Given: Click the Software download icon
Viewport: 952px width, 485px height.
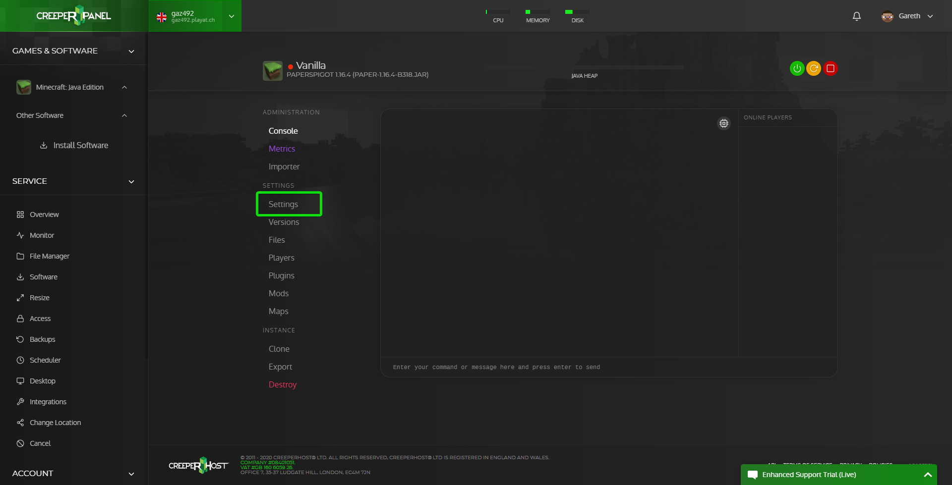Looking at the screenshot, I should click(x=20, y=277).
